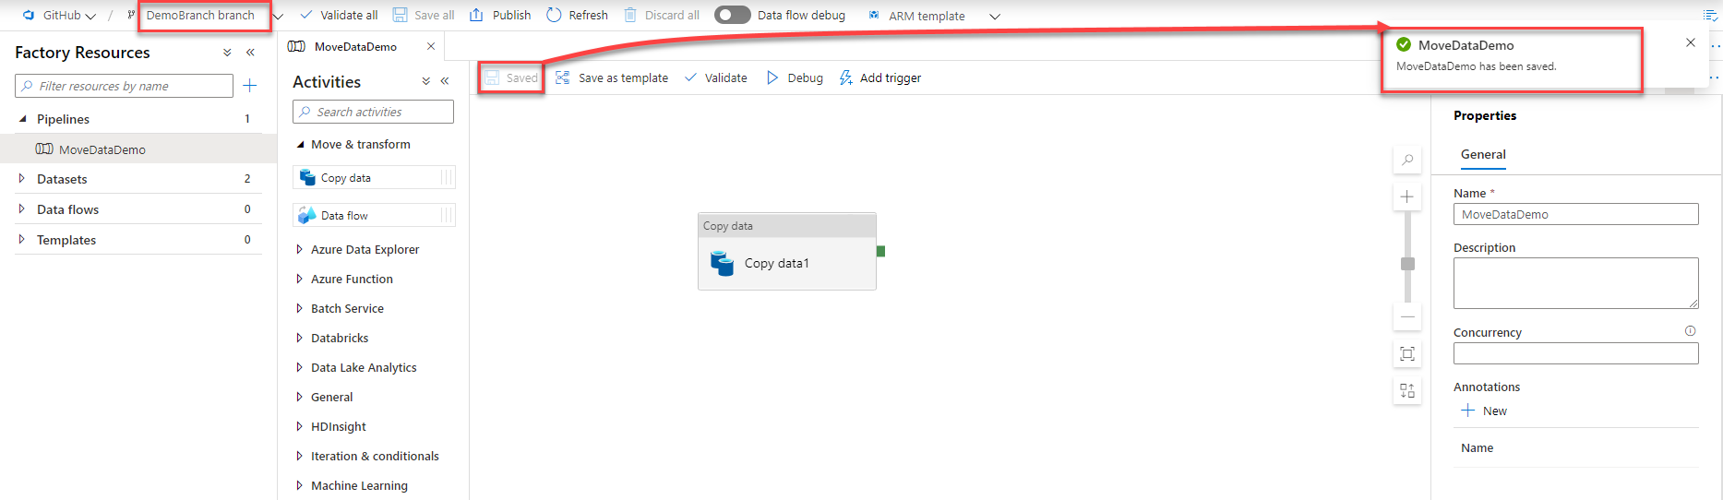Click the Publish upload icon
This screenshot has width=1723, height=500.
click(x=476, y=15)
